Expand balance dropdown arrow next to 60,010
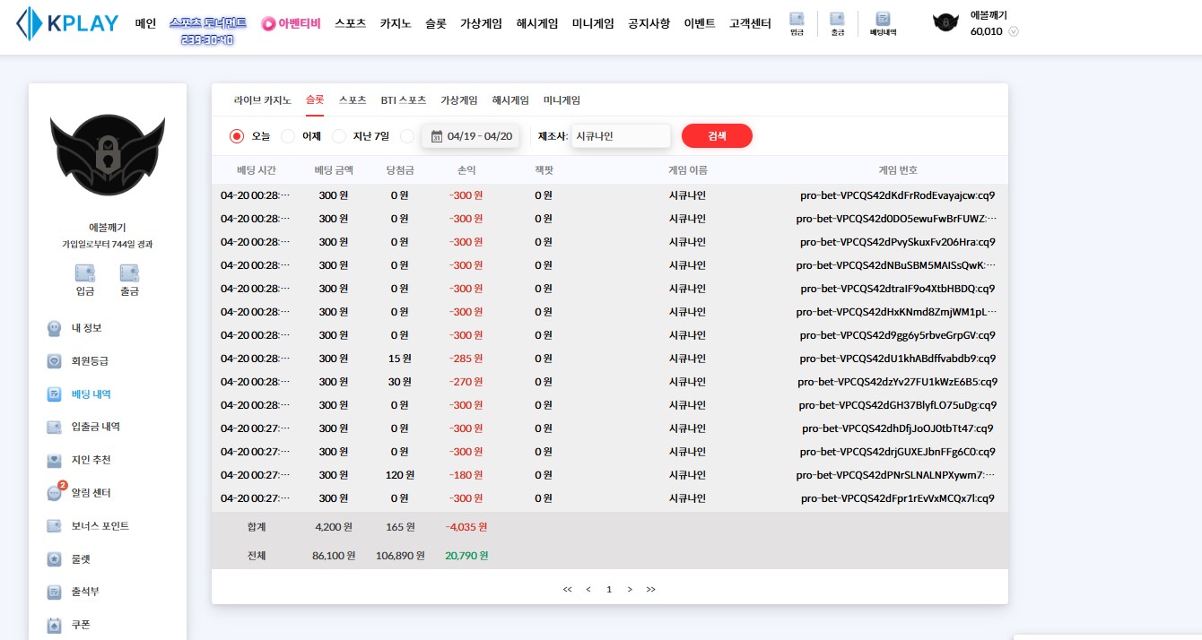The height and width of the screenshot is (640, 1202). click(x=1014, y=32)
